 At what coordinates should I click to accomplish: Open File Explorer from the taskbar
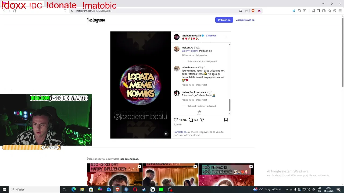pos(82,190)
